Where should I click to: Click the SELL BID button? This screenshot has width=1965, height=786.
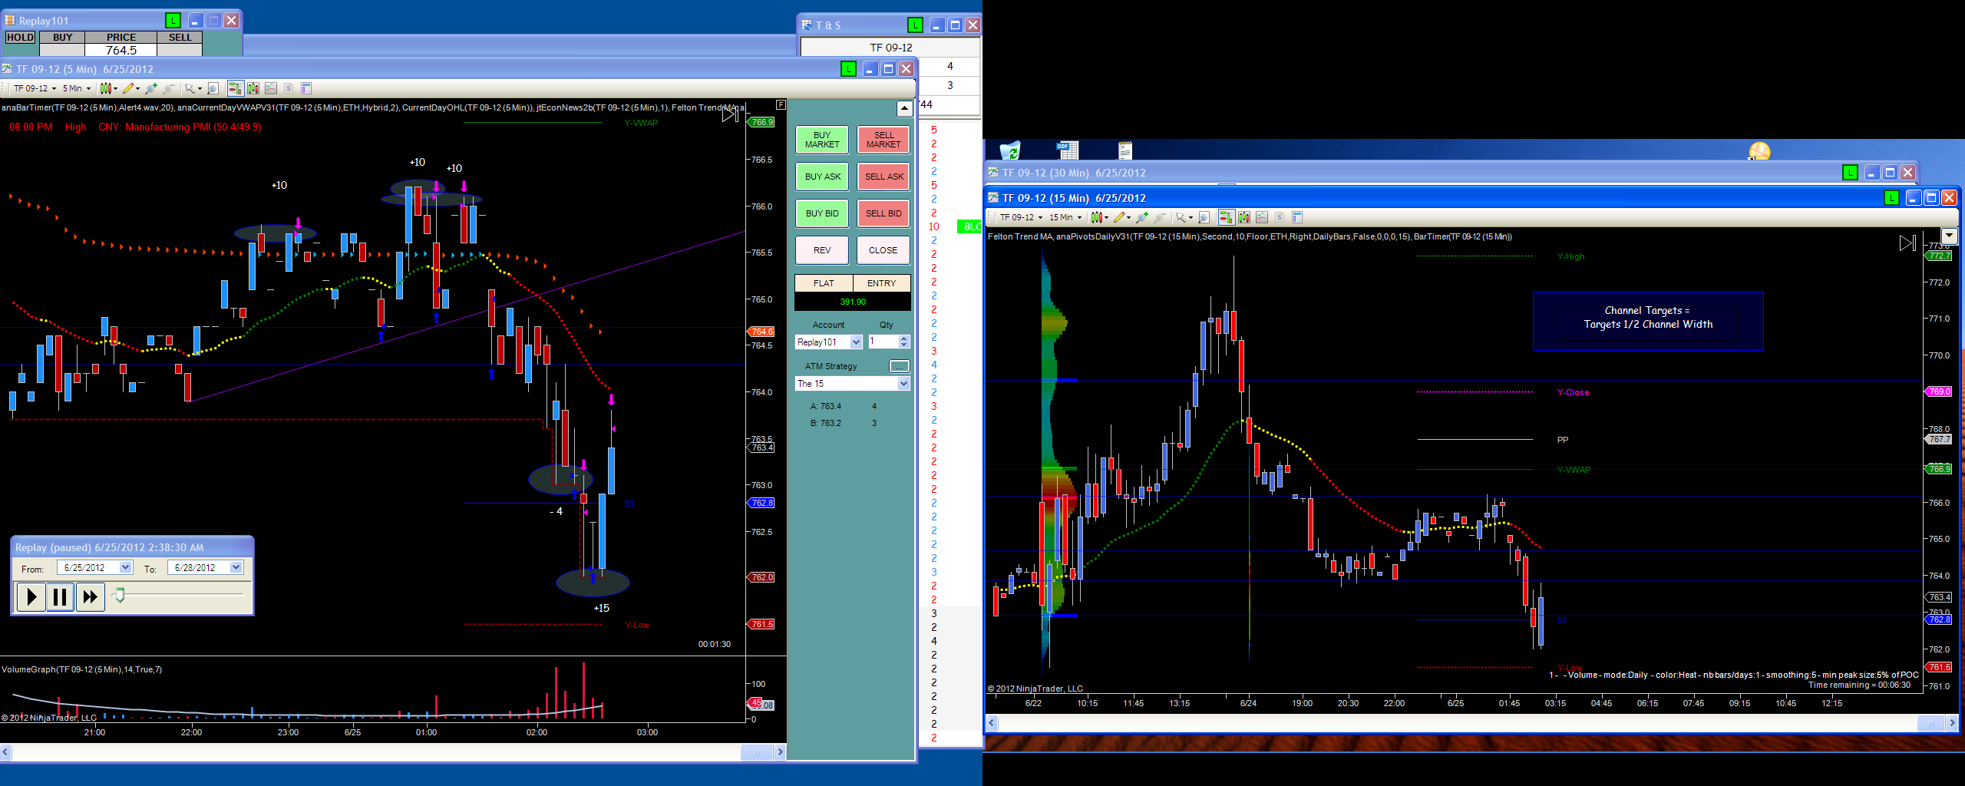pos(883,213)
